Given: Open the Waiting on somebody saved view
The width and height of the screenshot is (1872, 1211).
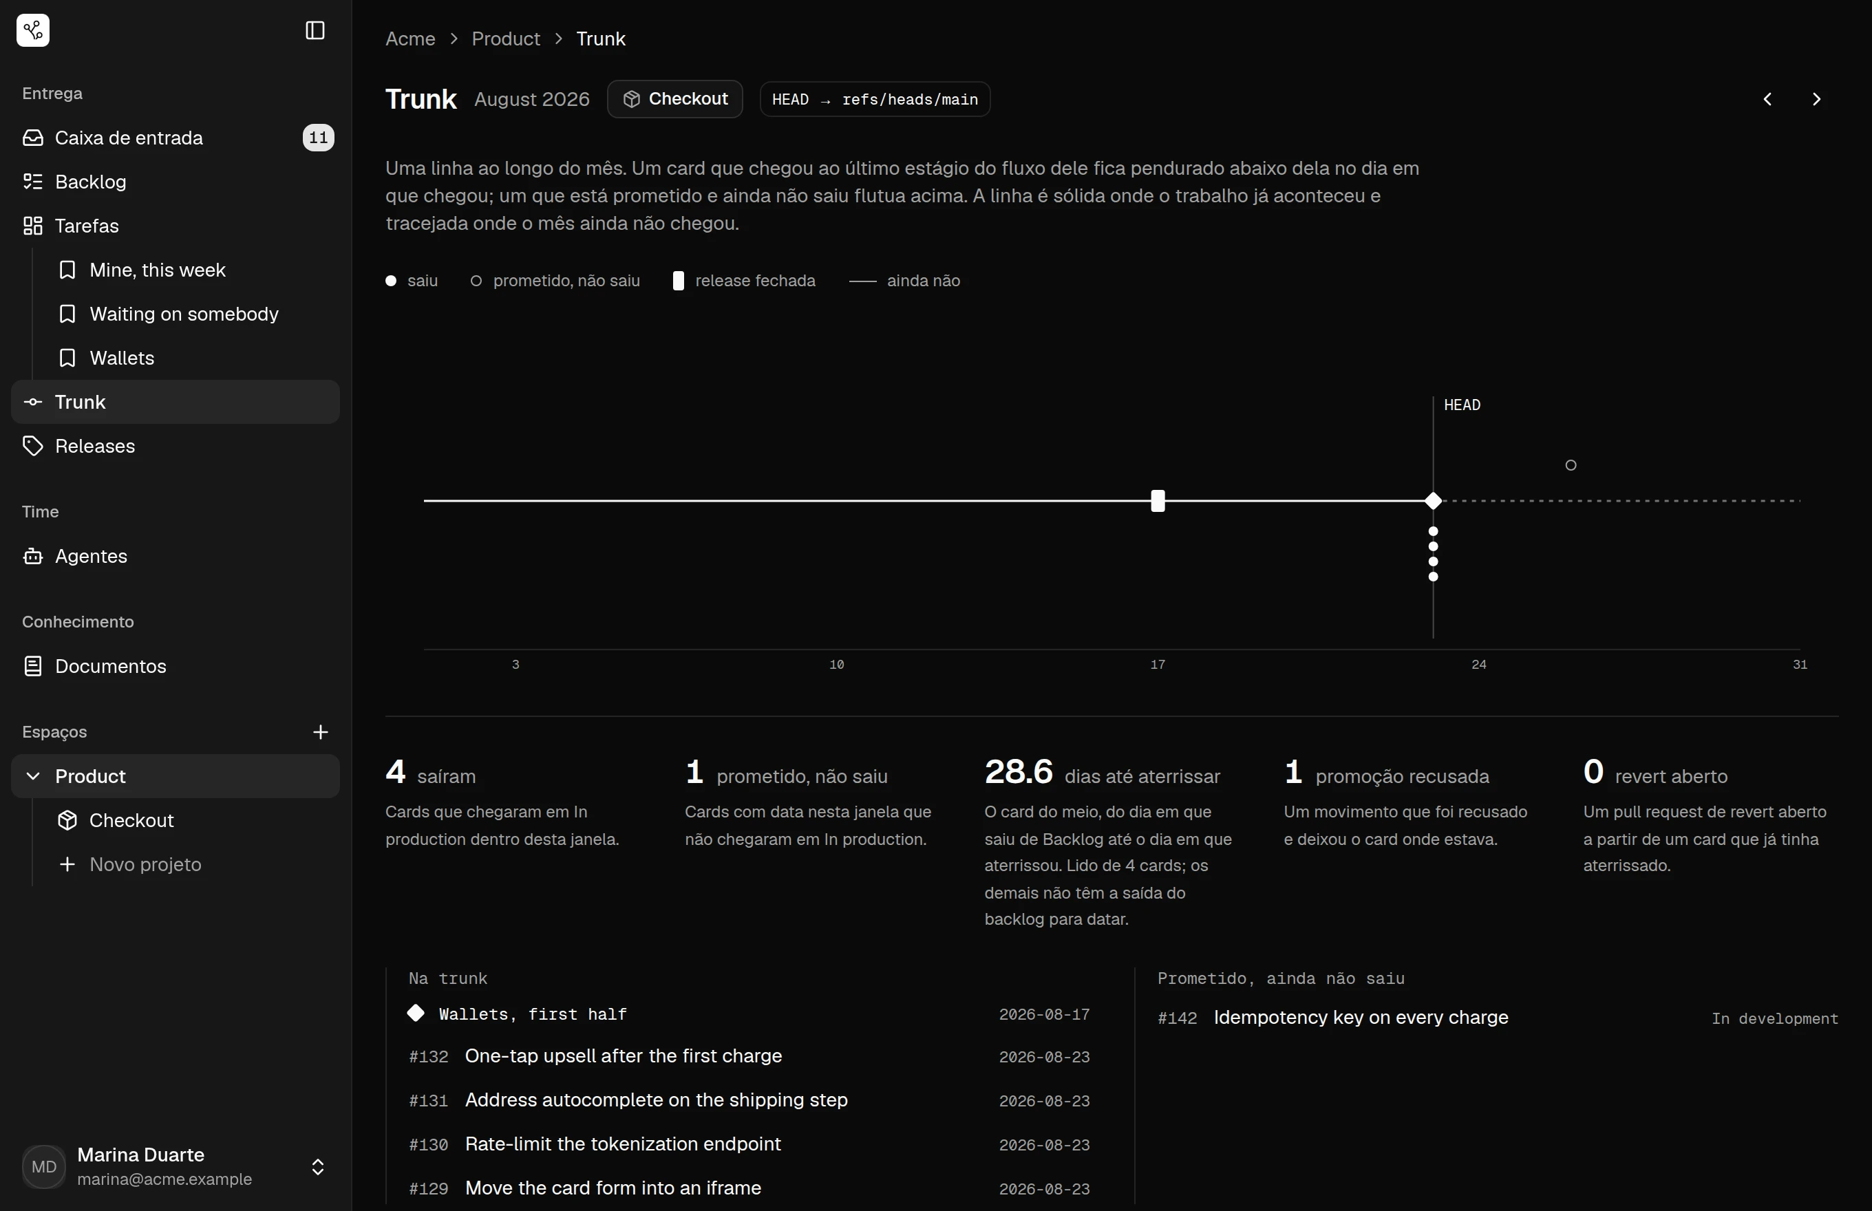Looking at the screenshot, I should coord(192,314).
